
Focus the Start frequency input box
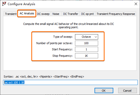pyautogui.click(x=87, y=49)
